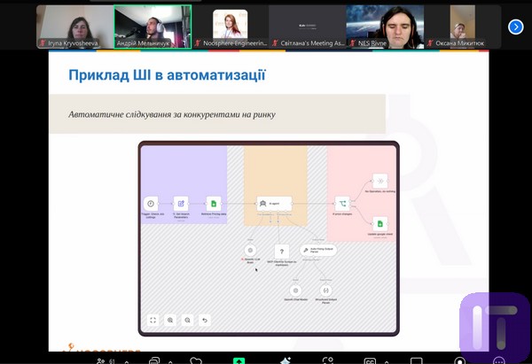Zoom in on the workflow canvas
This screenshot has height=364, width=532.
[170, 320]
